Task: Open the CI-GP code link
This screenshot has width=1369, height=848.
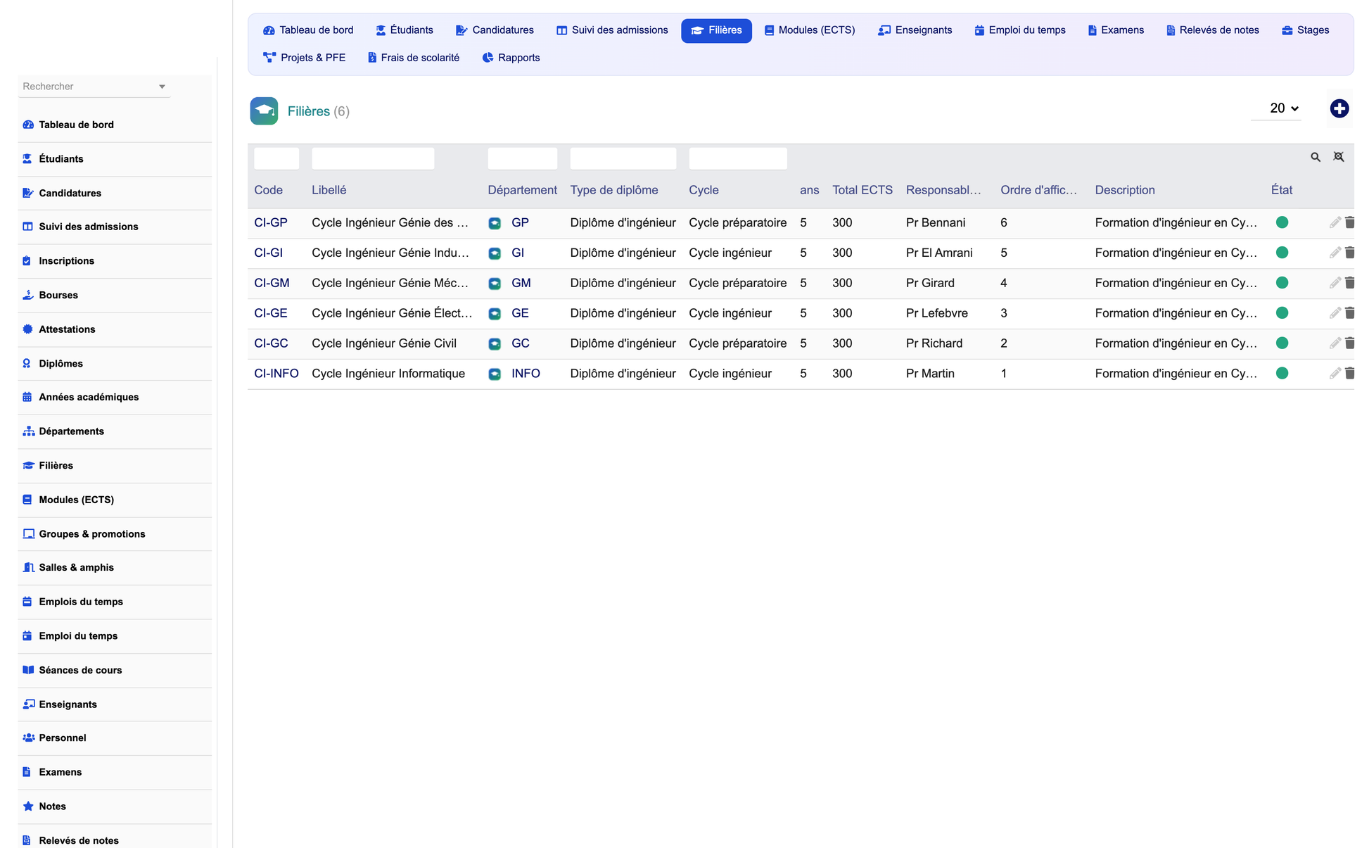Action: [271, 222]
